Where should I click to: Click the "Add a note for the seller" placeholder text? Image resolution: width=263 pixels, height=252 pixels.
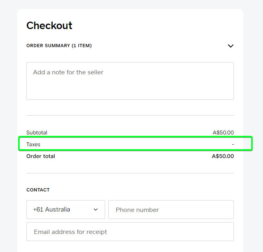click(68, 72)
